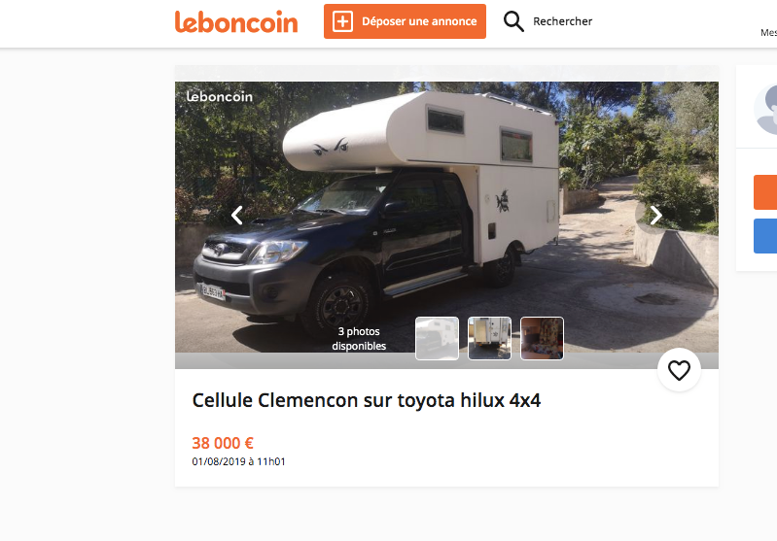The width and height of the screenshot is (777, 541).
Task: Select the third thumbnail showing the interior
Action: [x=542, y=339]
